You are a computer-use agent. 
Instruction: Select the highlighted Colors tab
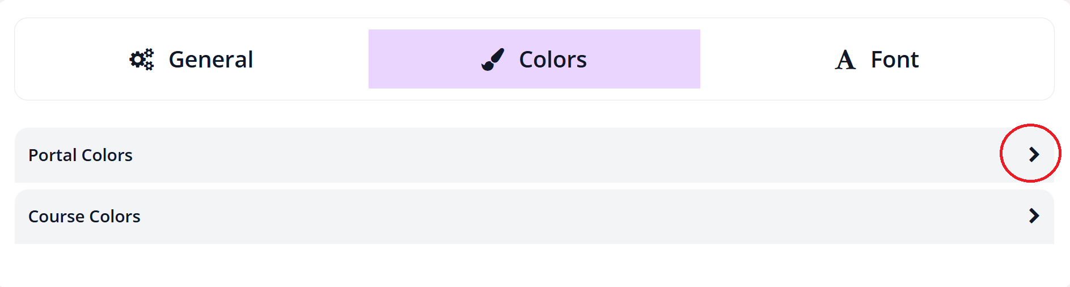tap(534, 60)
